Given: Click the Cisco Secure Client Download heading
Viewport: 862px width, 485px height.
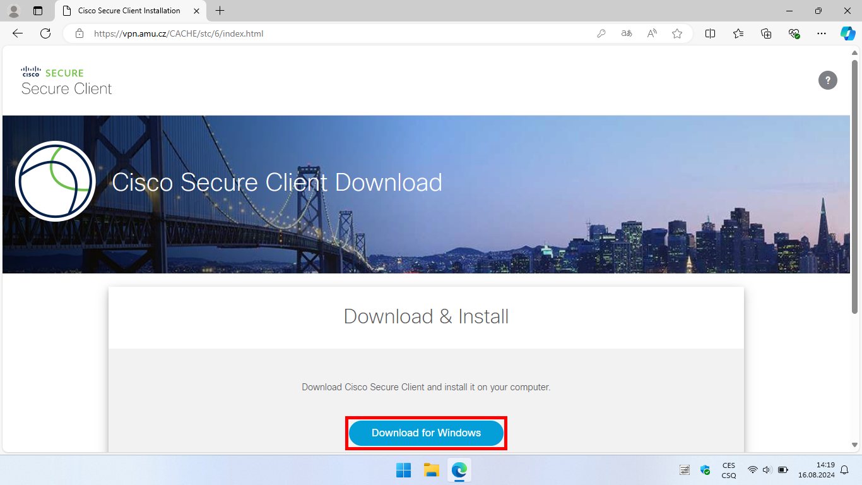Looking at the screenshot, I should tap(277, 183).
